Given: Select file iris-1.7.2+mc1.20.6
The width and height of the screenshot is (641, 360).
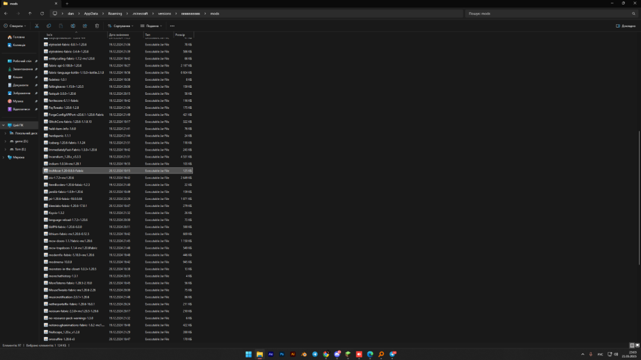Looking at the screenshot, I should [118, 177].
